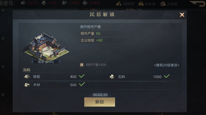Click the green checkmark beside 石料 1000

click(167, 76)
